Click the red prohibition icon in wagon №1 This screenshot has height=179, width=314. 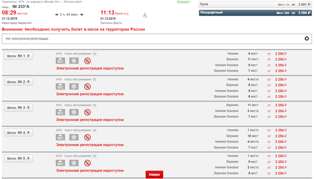click(x=88, y=61)
